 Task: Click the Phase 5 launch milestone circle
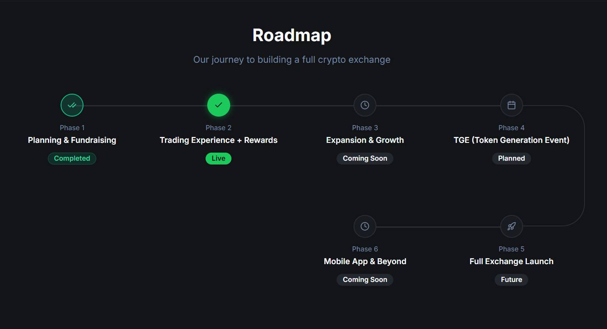(x=511, y=226)
